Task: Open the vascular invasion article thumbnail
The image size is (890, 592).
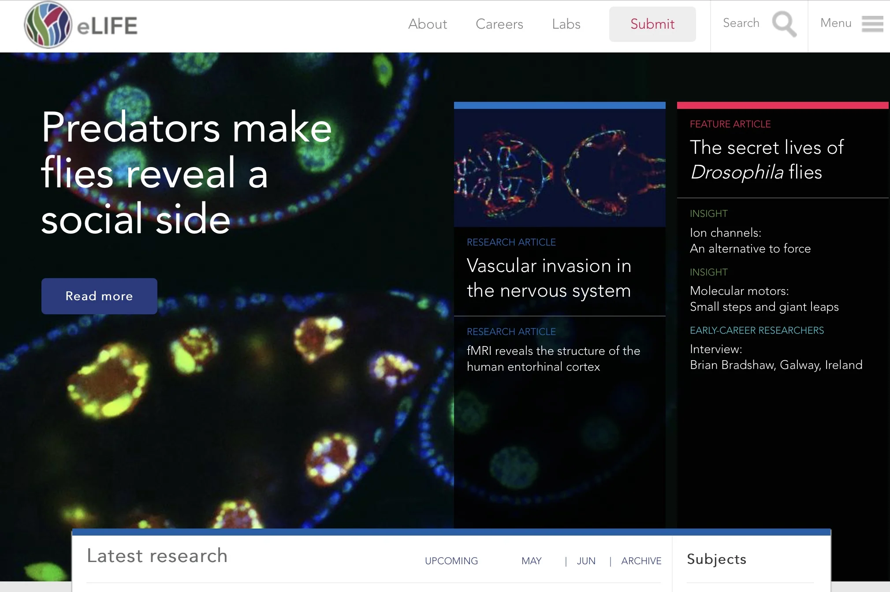Action: point(559,168)
